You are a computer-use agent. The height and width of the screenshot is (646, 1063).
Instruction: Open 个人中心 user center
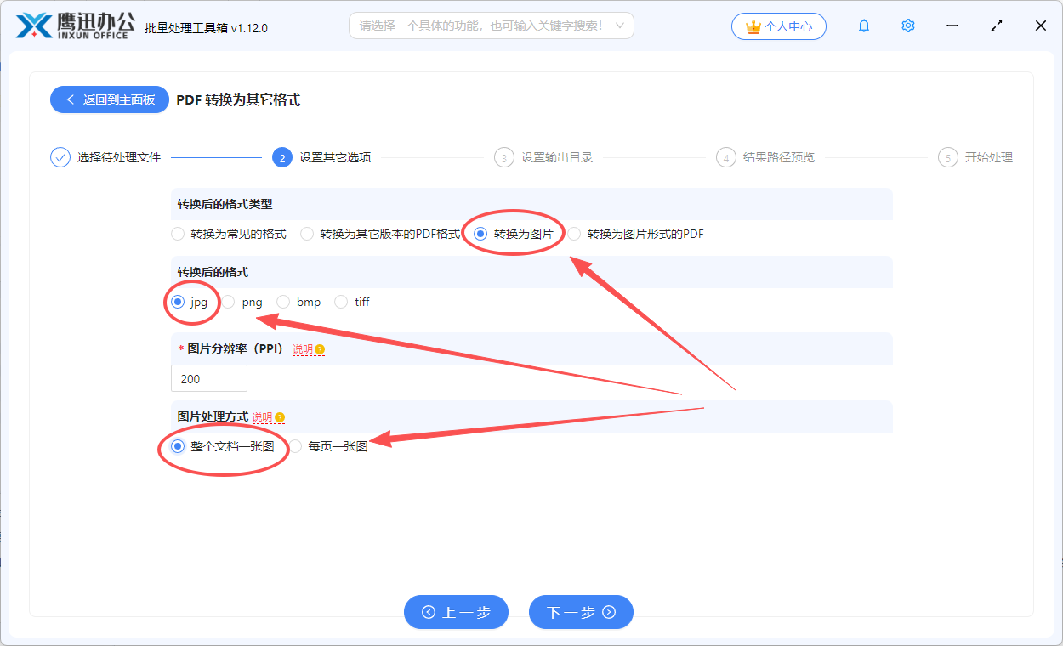pos(778,26)
